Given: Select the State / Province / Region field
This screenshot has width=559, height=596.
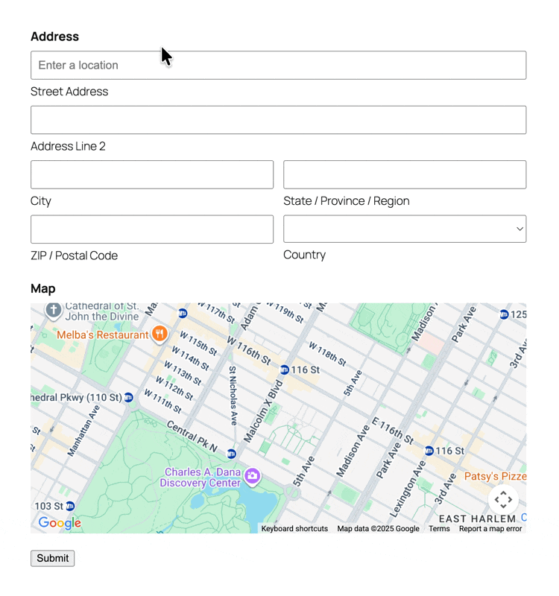Looking at the screenshot, I should (x=405, y=175).
